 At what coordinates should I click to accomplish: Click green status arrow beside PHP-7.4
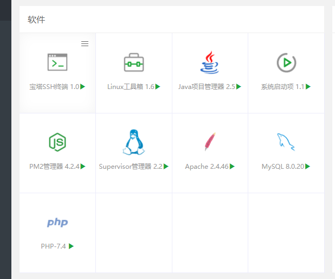(x=71, y=246)
